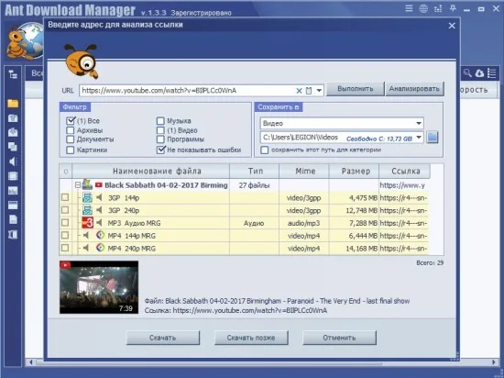Image resolution: width=504 pixels, height=378 pixels.
Task: Click the Скачать button
Action: [x=162, y=338]
